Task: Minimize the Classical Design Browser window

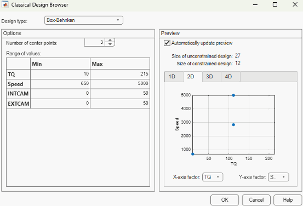Action: click(x=255, y=4)
